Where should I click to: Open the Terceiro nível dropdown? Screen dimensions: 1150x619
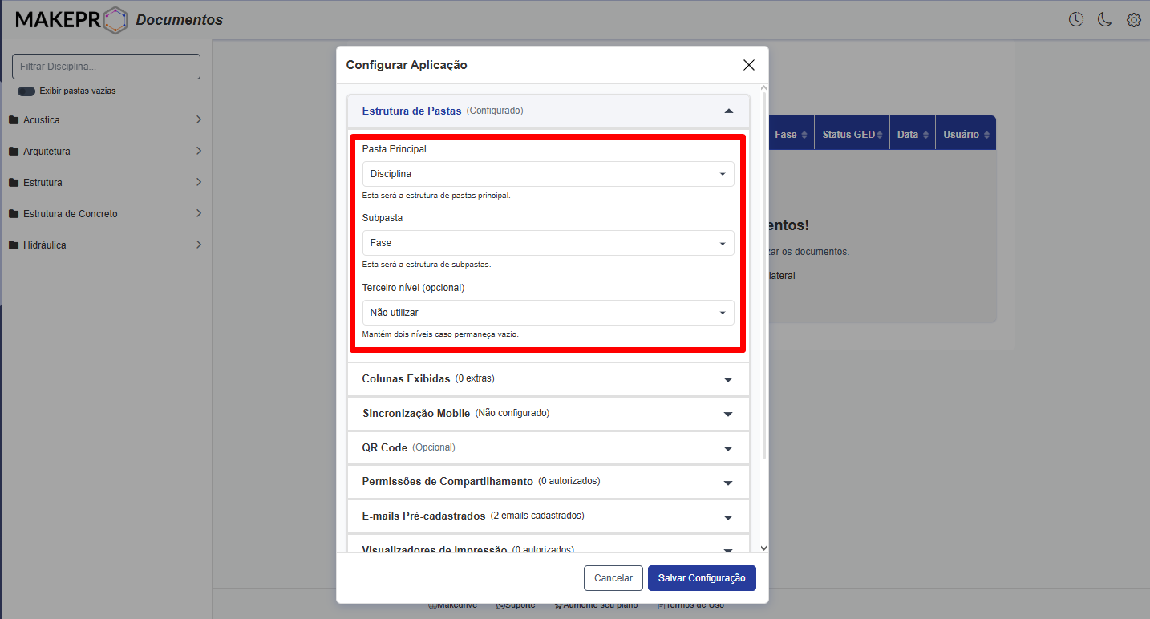548,313
